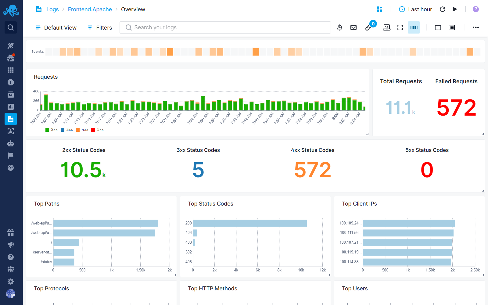
Task: Click the 4xx Status Codes value 572
Action: pyautogui.click(x=313, y=170)
